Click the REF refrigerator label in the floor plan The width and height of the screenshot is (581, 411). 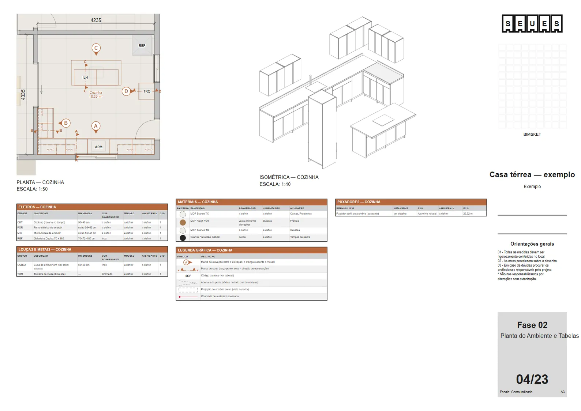click(x=142, y=46)
